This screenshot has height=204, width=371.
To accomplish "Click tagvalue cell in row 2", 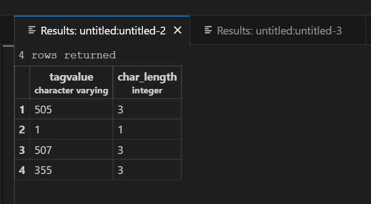I will (x=71, y=129).
